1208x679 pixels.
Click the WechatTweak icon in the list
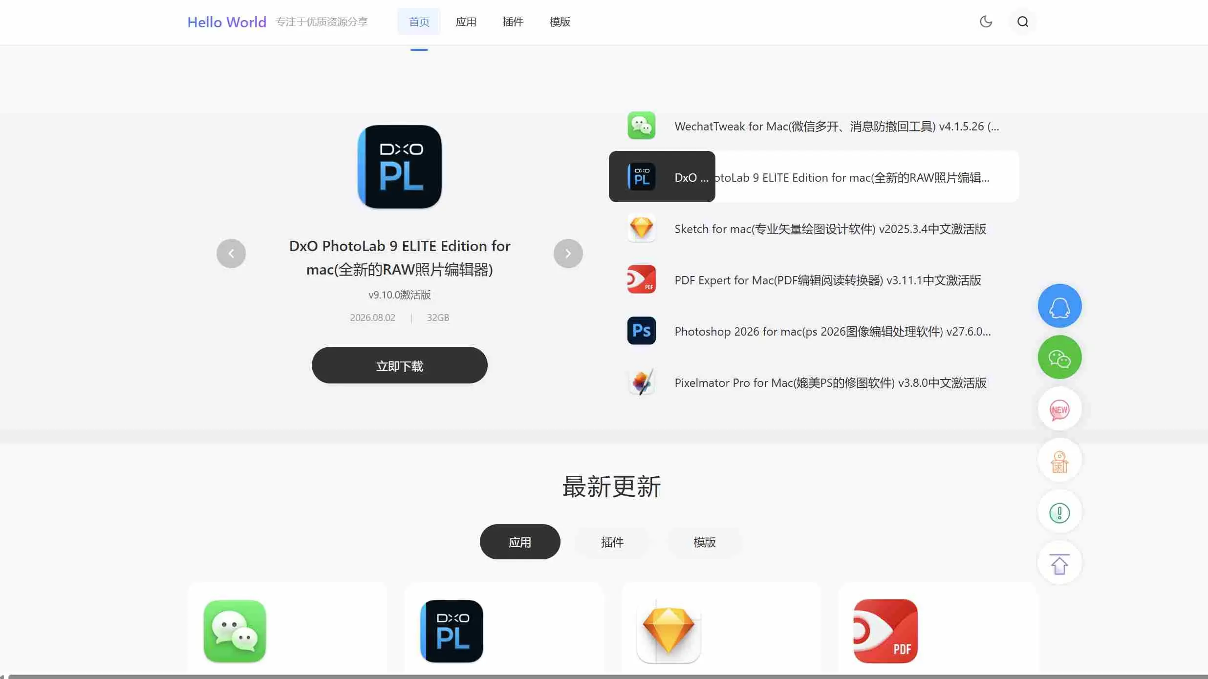pos(642,126)
